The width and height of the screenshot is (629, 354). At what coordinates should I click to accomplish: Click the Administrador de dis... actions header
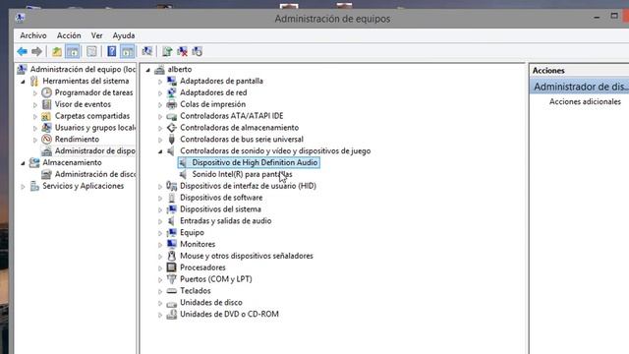tap(579, 87)
